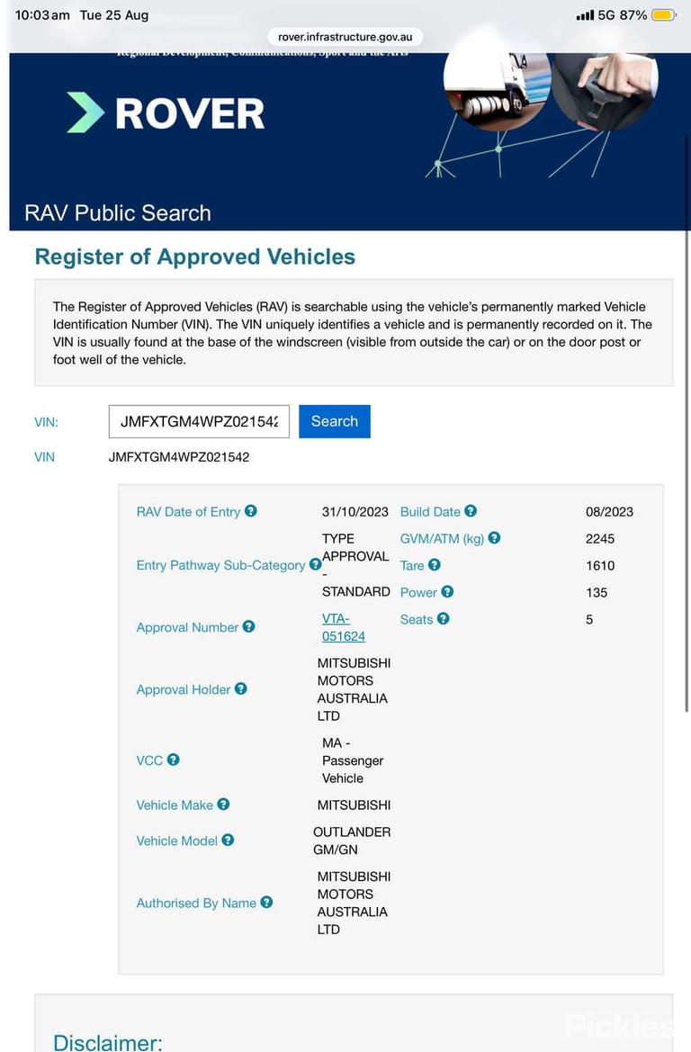
Task: Click the Approval Holder label
Action: [x=184, y=689]
